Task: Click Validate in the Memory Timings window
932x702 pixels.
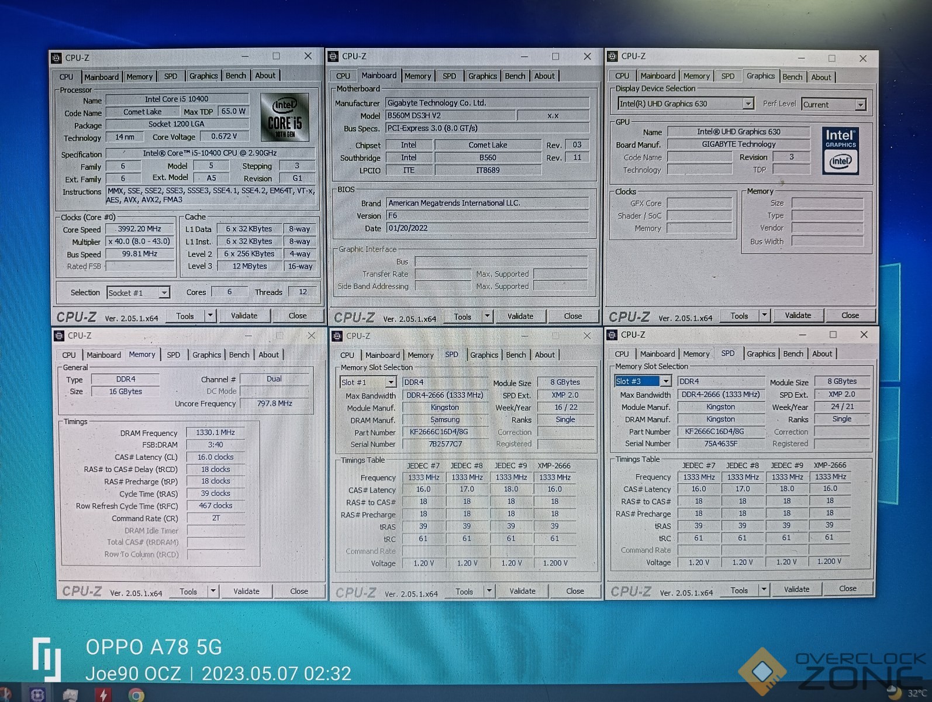Action: [246, 591]
